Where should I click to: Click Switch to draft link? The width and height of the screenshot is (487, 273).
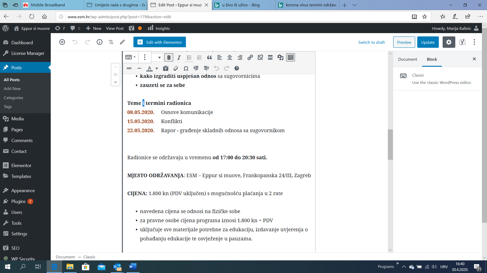pos(371,42)
